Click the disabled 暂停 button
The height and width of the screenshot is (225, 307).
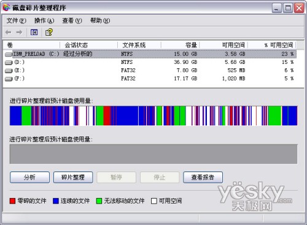point(116,177)
